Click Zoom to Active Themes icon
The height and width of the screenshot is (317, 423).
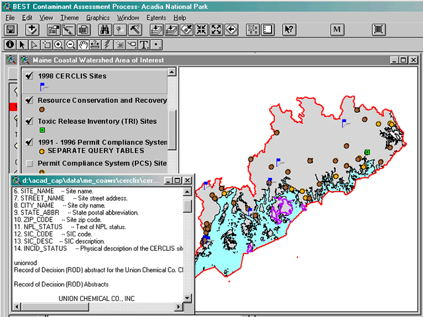172,30
